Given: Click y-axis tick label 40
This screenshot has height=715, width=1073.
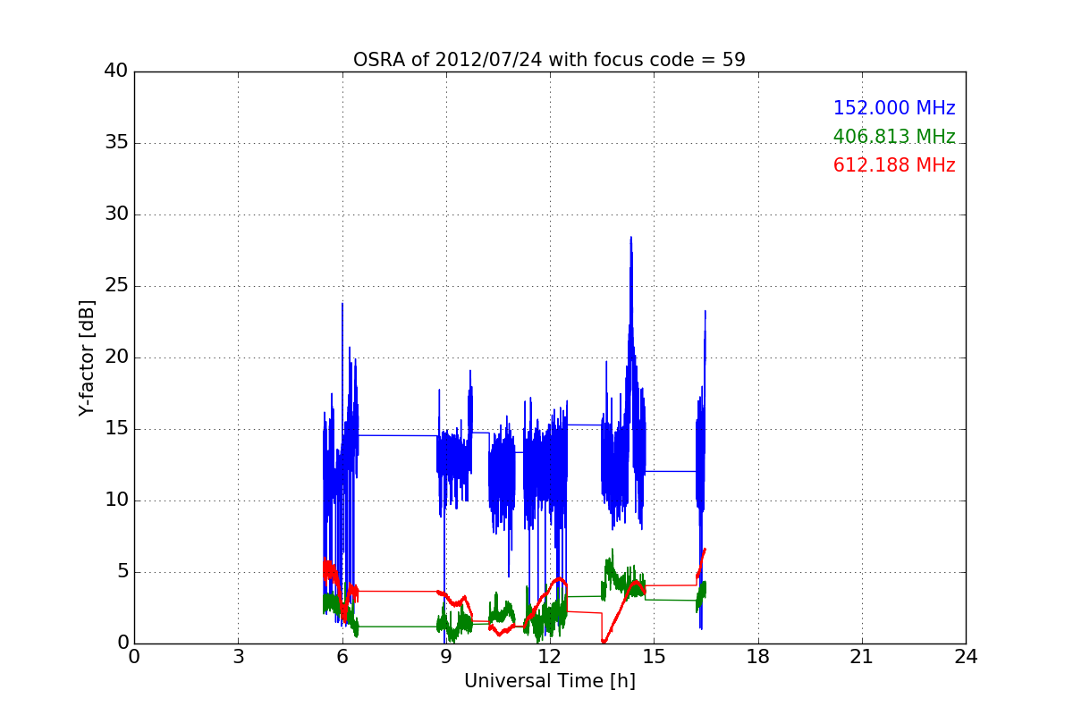Looking at the screenshot, I should (116, 71).
